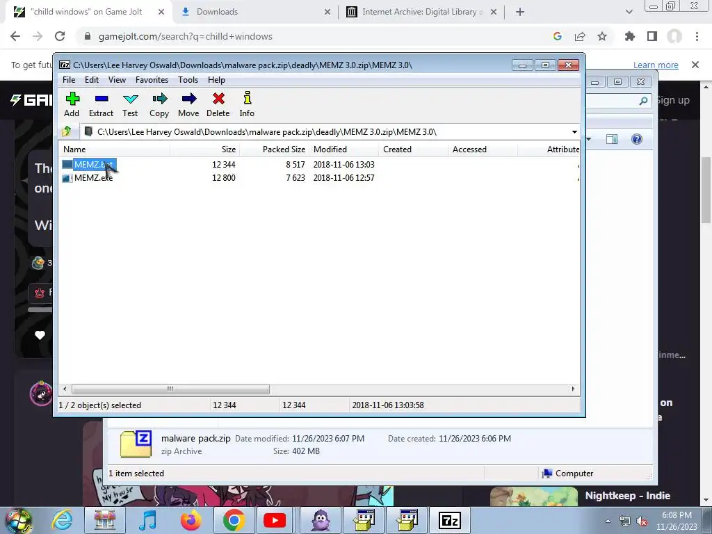
Task: Sort by the Name column header
Action: pyautogui.click(x=115, y=149)
